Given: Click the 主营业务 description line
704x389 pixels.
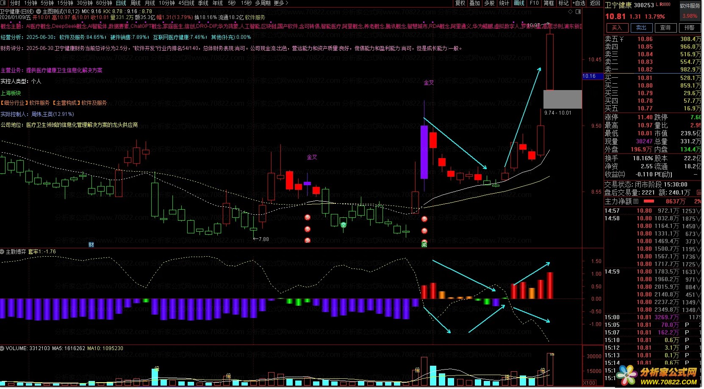Looking at the screenshot, I should (x=51, y=71).
